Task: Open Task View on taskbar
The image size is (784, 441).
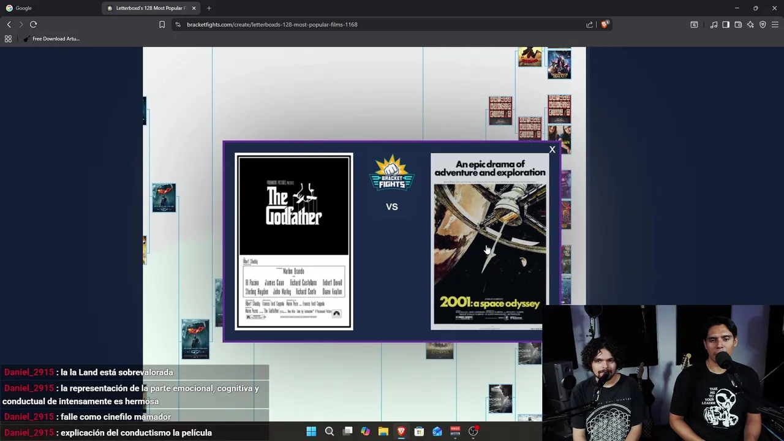Action: point(347,432)
